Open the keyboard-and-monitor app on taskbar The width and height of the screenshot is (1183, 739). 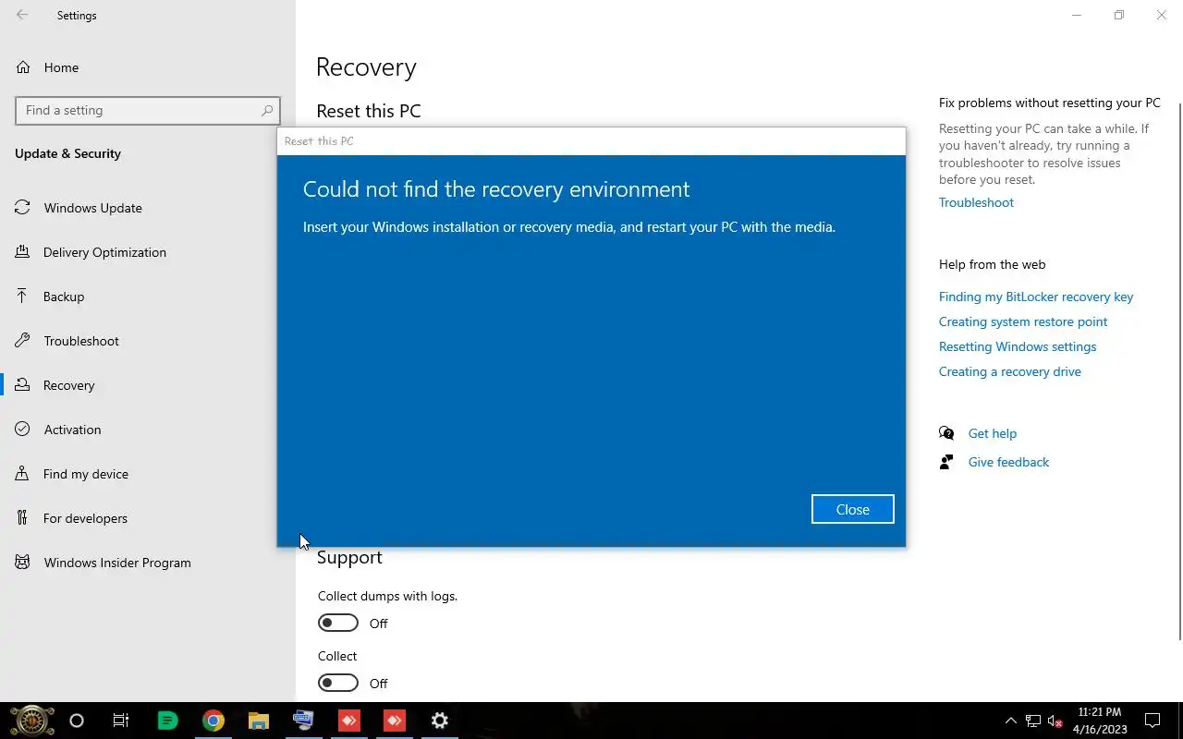303,721
